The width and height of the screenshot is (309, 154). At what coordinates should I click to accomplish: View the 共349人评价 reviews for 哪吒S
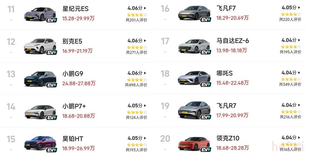[290, 84]
